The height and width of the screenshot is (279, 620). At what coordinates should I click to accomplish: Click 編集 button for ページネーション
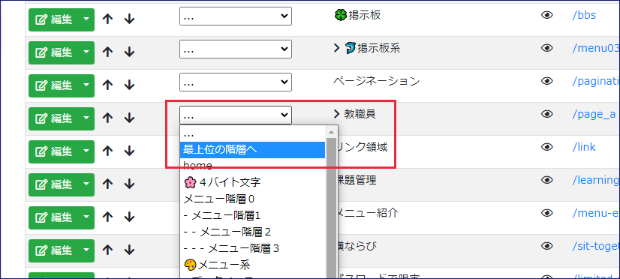[53, 85]
